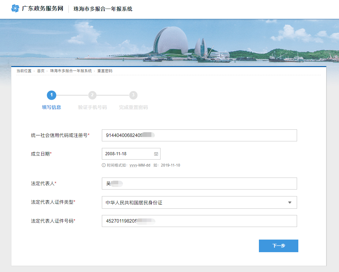Click the opera house banner image
Image resolution: width=339 pixels, height=272 pixels.
coord(170,41)
